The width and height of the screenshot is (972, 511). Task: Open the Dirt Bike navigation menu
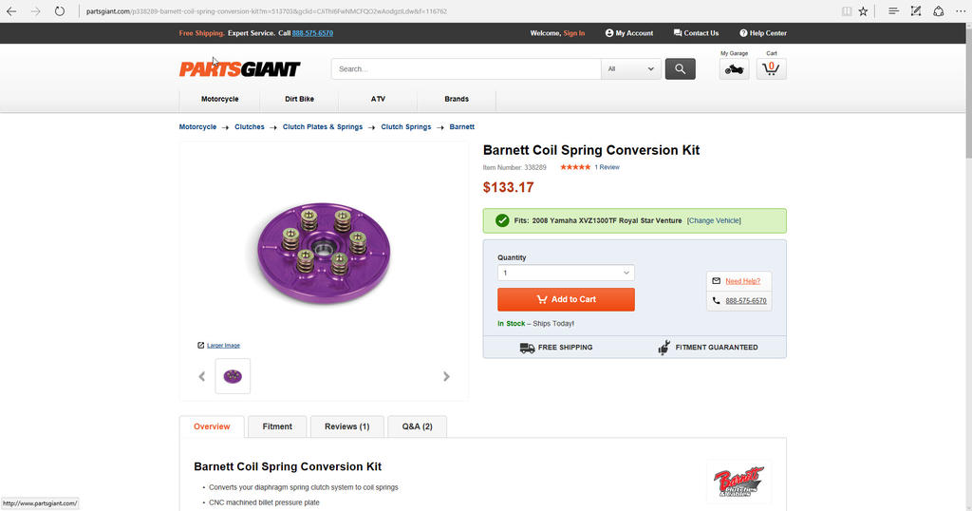coord(299,99)
